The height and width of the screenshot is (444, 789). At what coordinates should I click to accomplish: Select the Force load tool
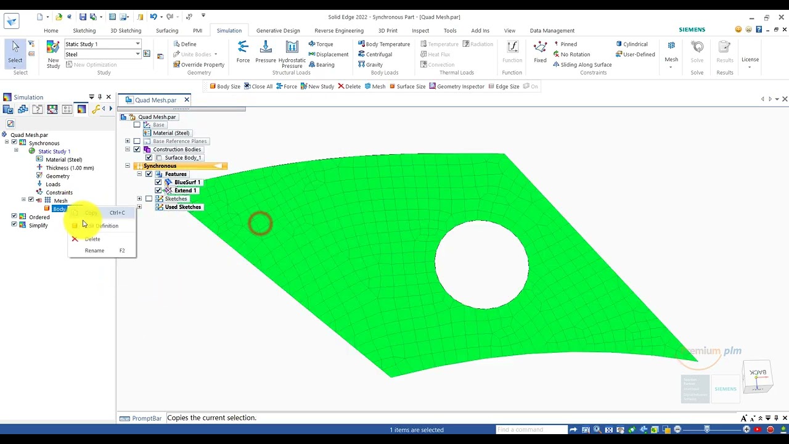pos(243,52)
